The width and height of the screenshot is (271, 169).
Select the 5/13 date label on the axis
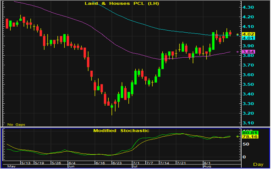[x=25, y=163]
